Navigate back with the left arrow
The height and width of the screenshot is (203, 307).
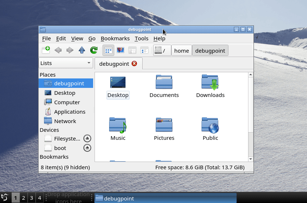[58, 50]
